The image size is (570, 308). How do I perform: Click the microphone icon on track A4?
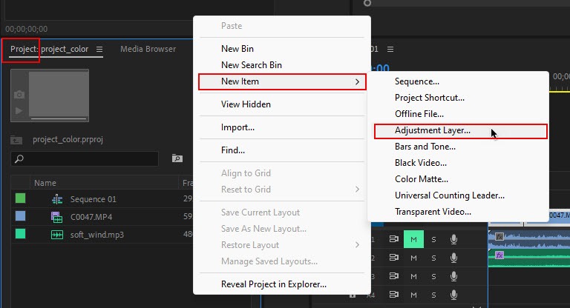tap(453, 295)
